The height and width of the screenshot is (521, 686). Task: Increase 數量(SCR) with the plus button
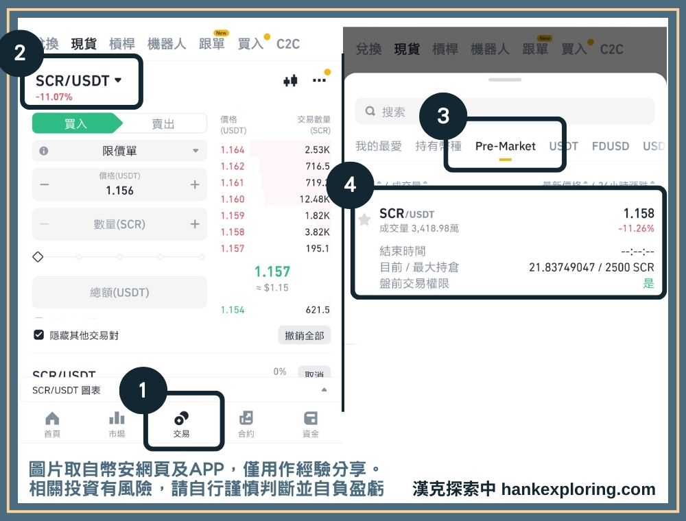tap(195, 223)
